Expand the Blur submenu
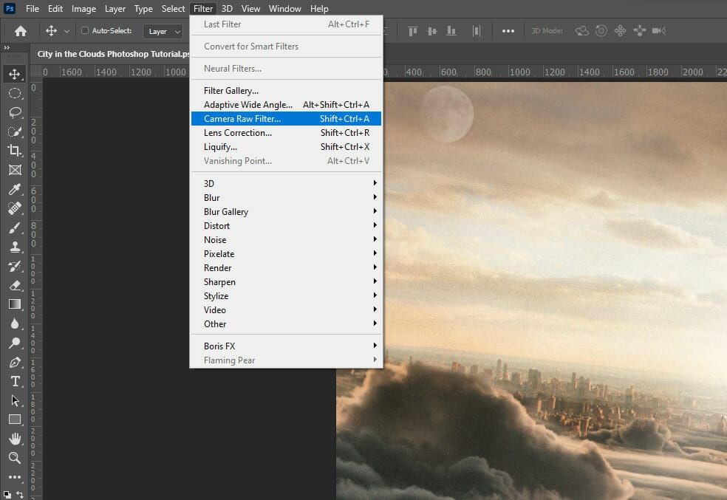This screenshot has width=727, height=500. 286,197
